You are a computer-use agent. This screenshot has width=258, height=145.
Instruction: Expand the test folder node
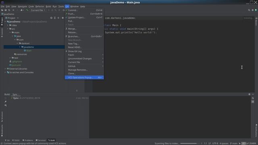pyautogui.click(x=10, y=58)
